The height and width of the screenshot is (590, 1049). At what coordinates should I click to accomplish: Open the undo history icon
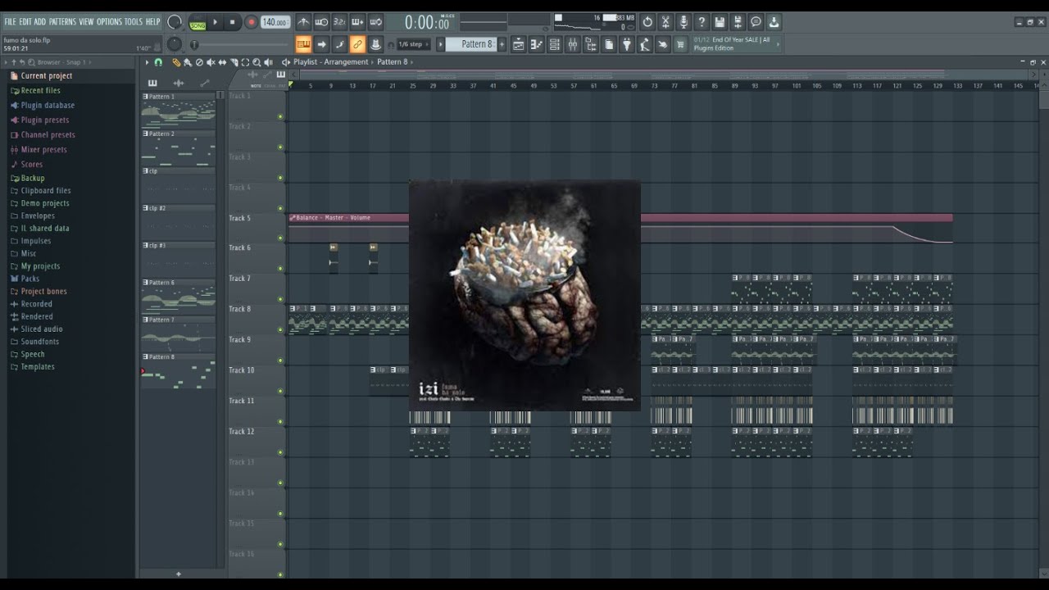click(647, 22)
